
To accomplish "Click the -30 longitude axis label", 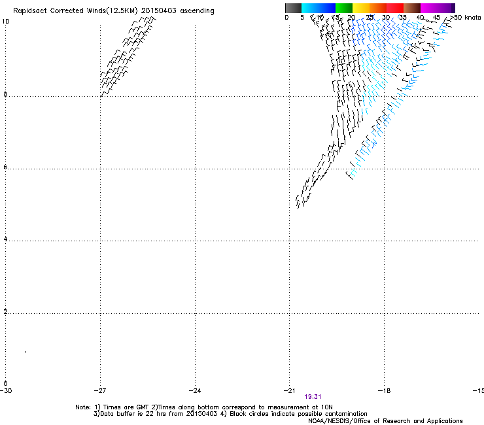I will [6, 391].
